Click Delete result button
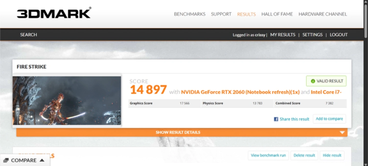368x166 pixels. (x=304, y=155)
